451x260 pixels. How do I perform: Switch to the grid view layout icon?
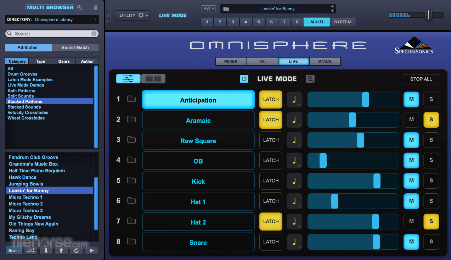(153, 79)
